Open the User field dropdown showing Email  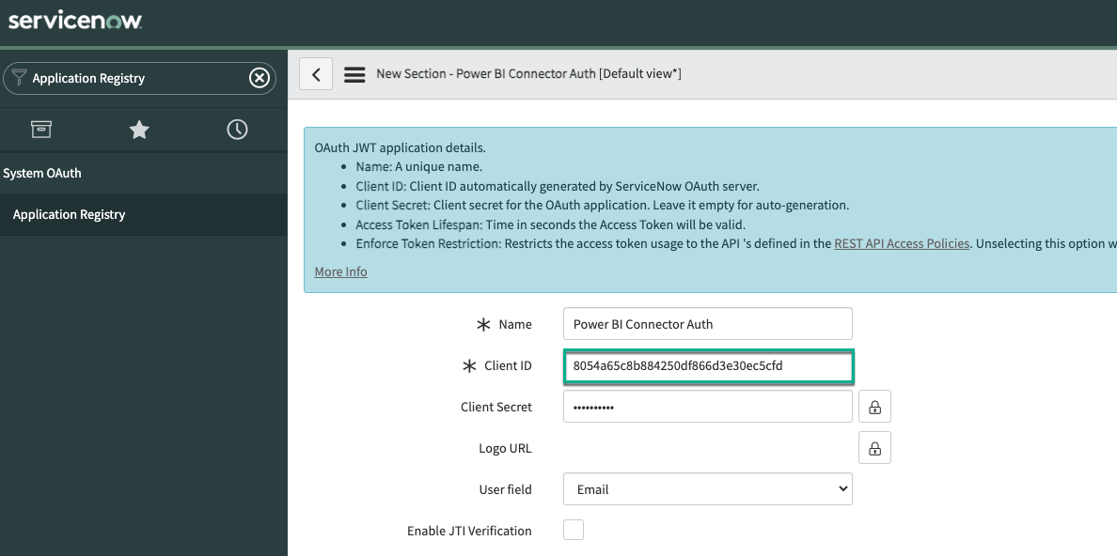tap(707, 488)
